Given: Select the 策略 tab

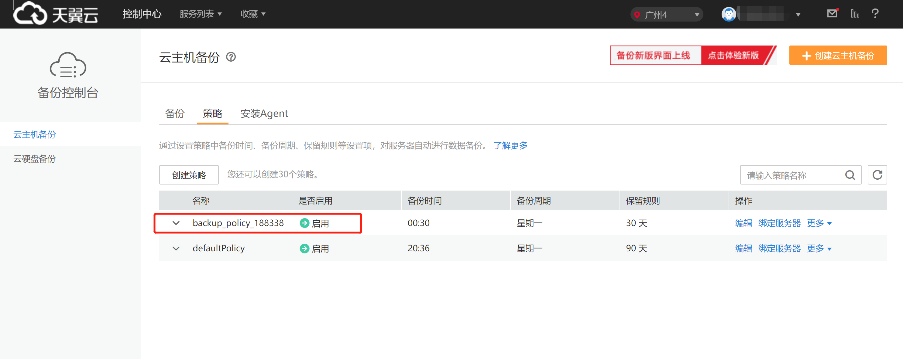Looking at the screenshot, I should [x=212, y=113].
